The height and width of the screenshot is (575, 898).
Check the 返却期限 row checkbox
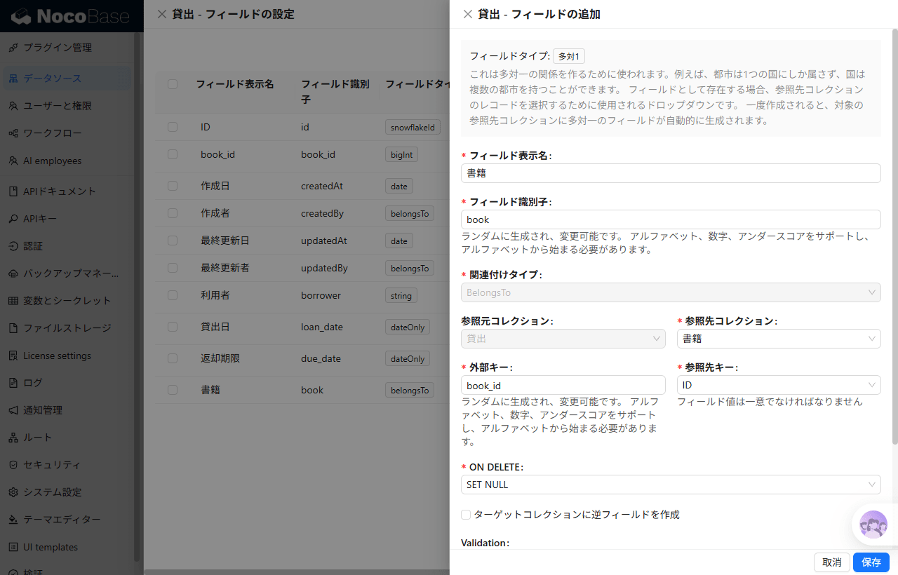[x=173, y=358]
